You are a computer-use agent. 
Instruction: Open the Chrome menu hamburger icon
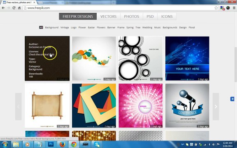click(234, 8)
